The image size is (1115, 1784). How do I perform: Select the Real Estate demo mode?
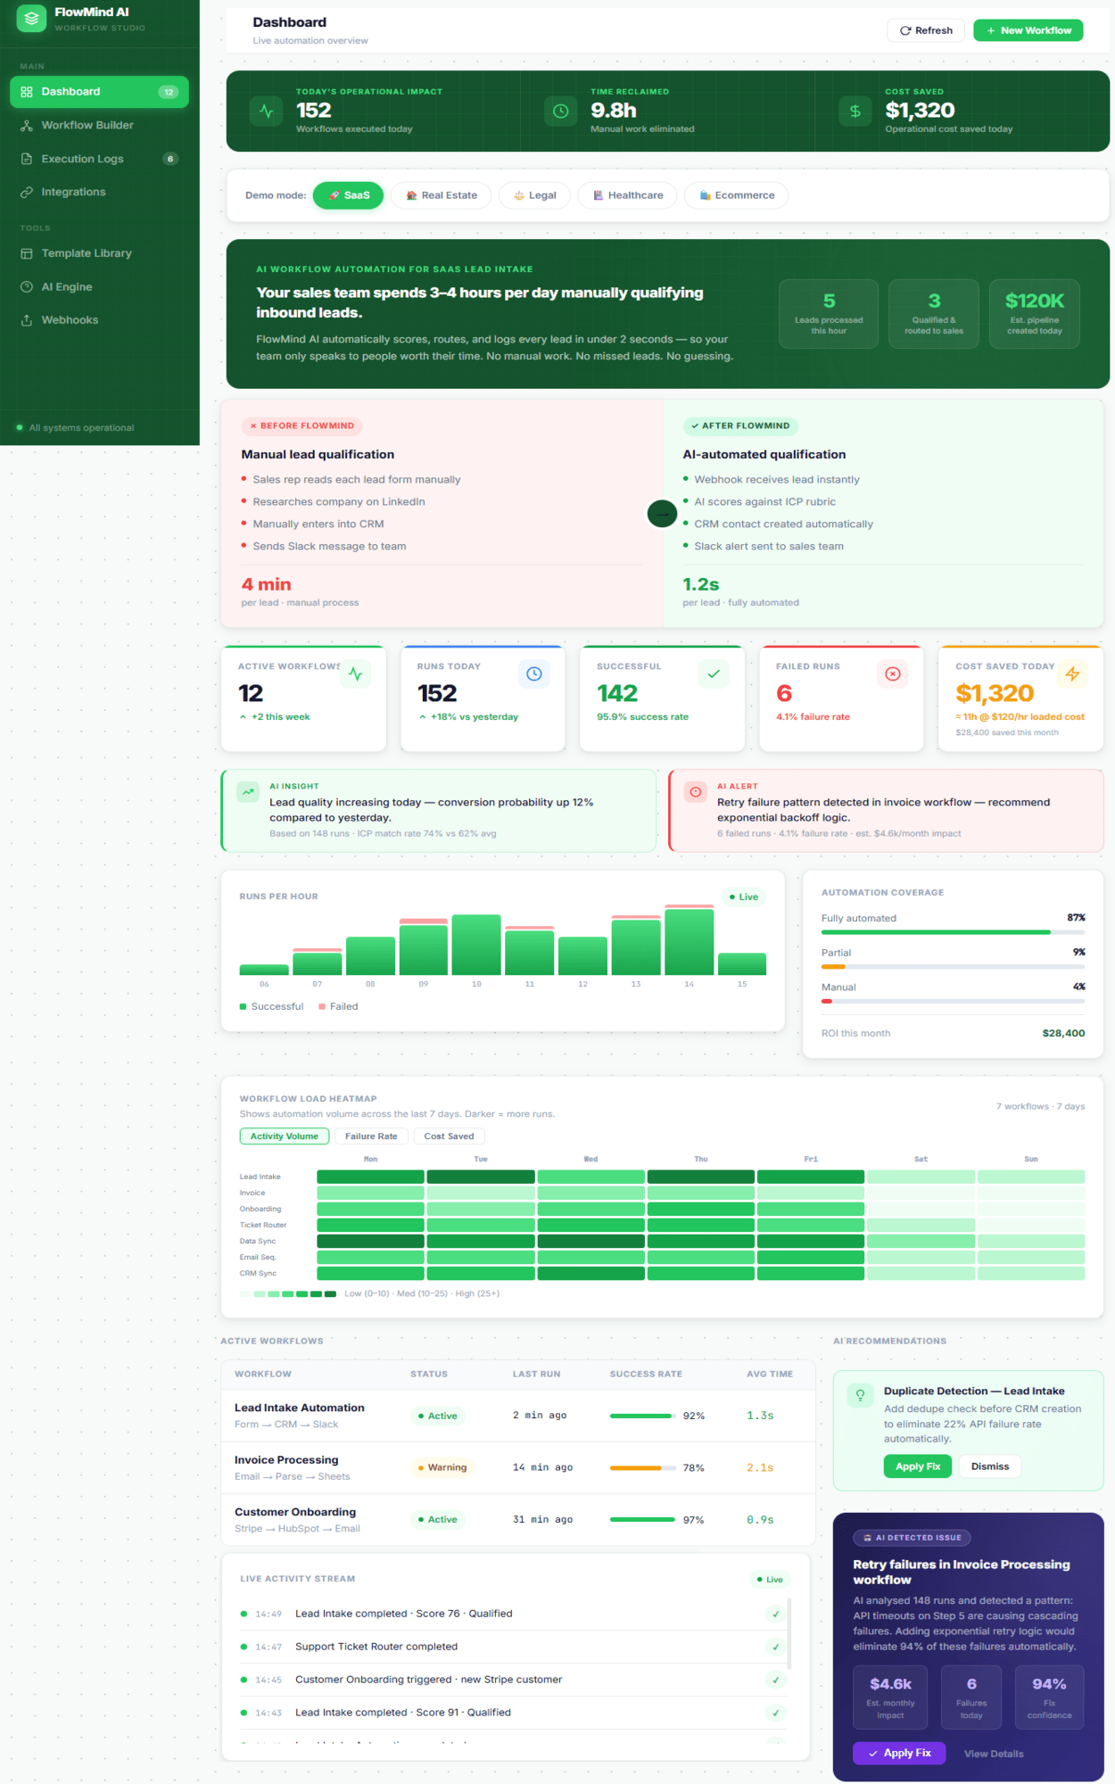click(x=442, y=195)
